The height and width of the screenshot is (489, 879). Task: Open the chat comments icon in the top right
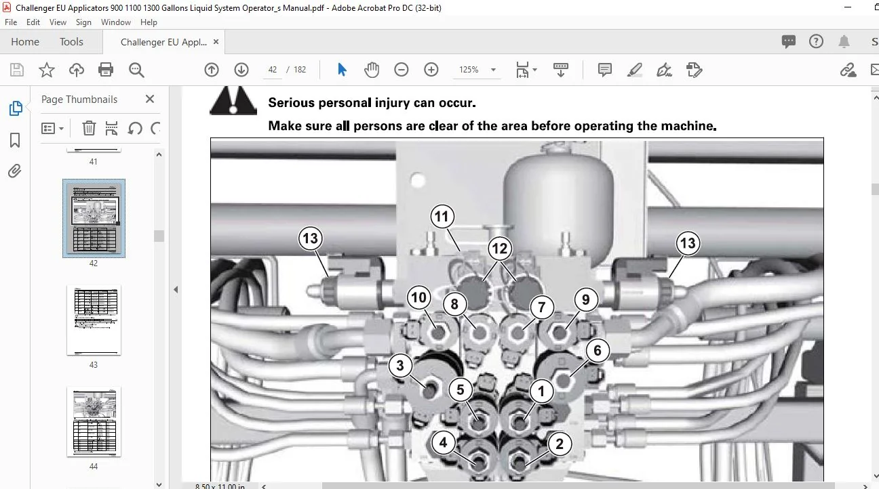click(789, 41)
